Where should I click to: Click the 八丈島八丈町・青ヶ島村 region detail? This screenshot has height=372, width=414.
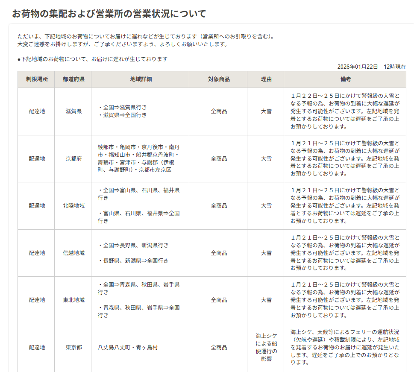pyautogui.click(x=127, y=348)
